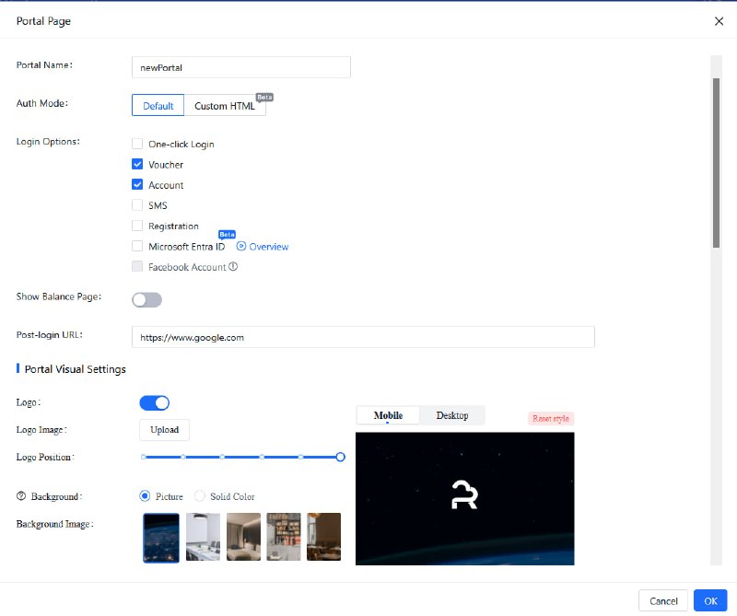
Task: Turn off the Logo toggle
Action: (x=154, y=403)
